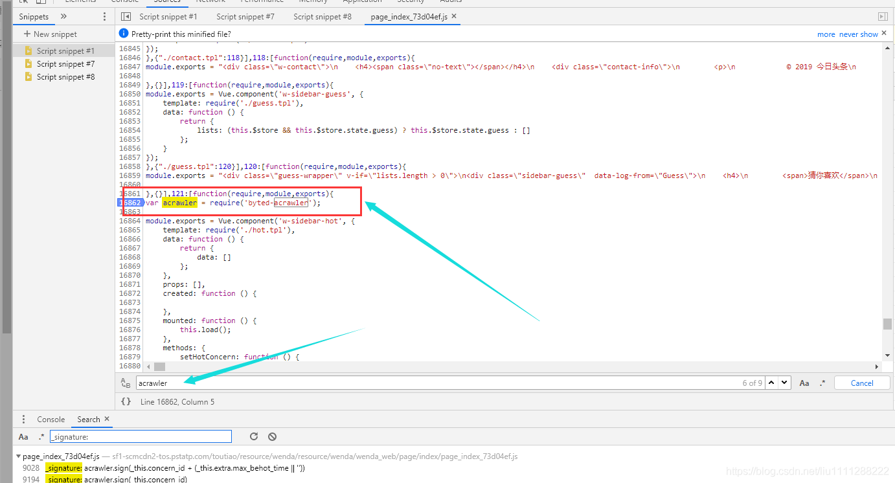Collapse page_index_73d04ef.js search results
Viewport: 895px width, 483px height.
[18, 456]
